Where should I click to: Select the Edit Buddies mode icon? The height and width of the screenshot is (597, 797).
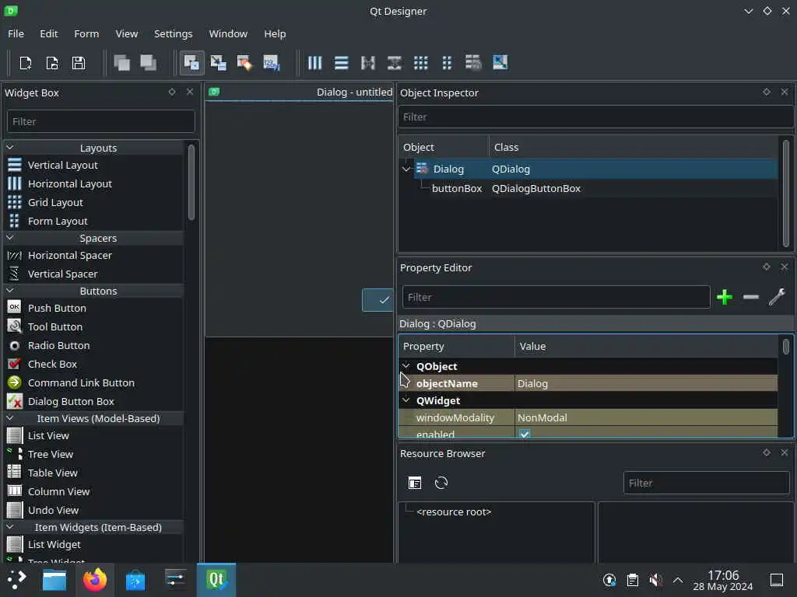click(244, 63)
